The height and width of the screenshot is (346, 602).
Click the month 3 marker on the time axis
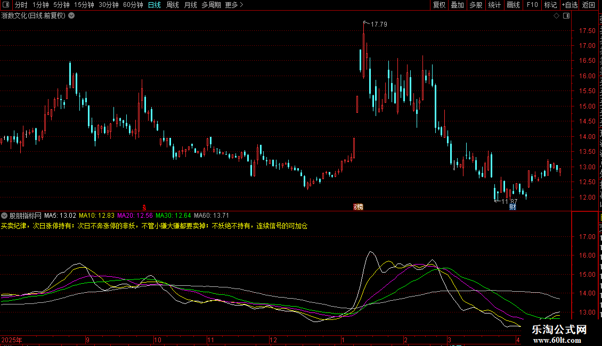point(449,340)
